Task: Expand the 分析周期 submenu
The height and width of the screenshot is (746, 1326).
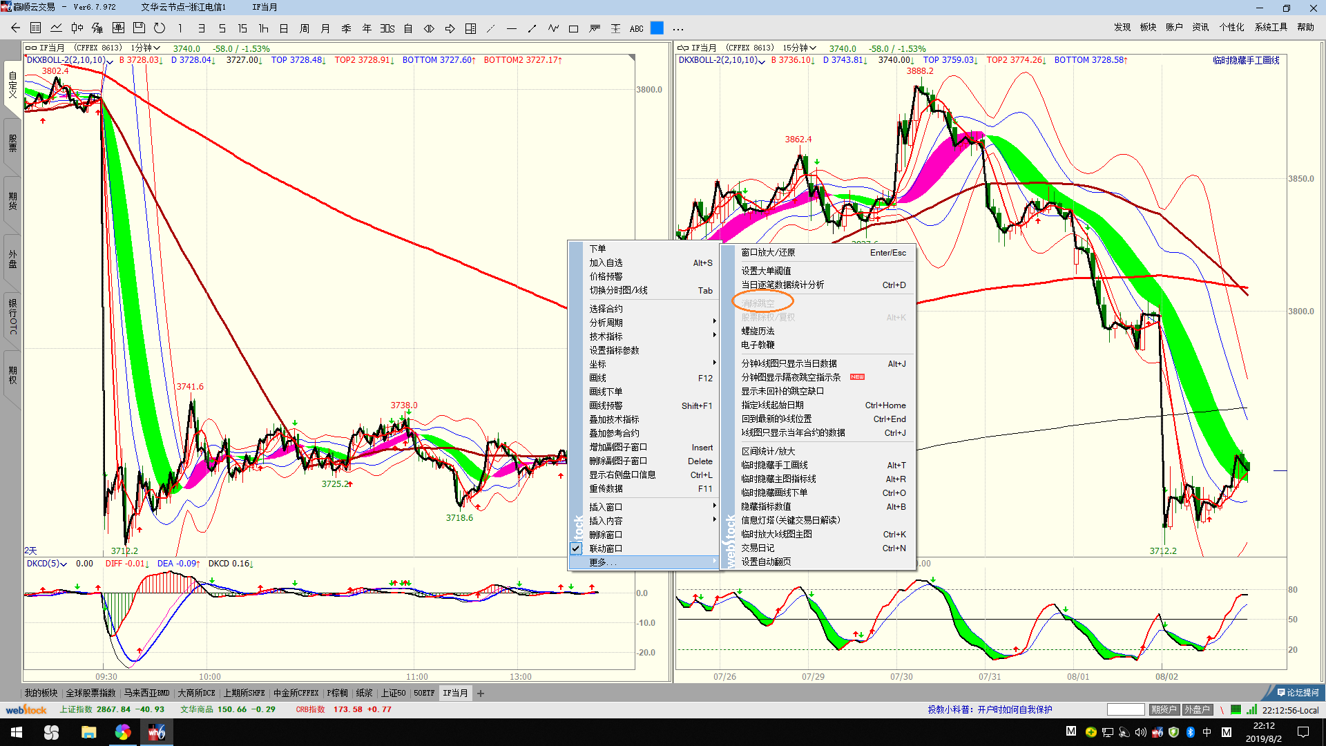Action: click(606, 323)
